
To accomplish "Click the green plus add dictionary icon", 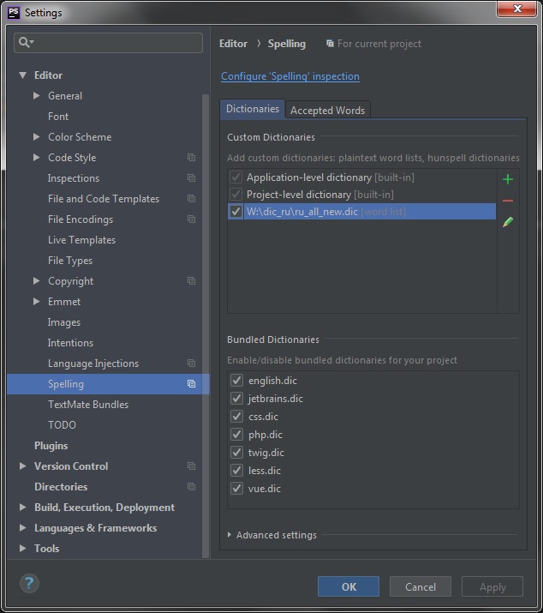I will (x=508, y=179).
